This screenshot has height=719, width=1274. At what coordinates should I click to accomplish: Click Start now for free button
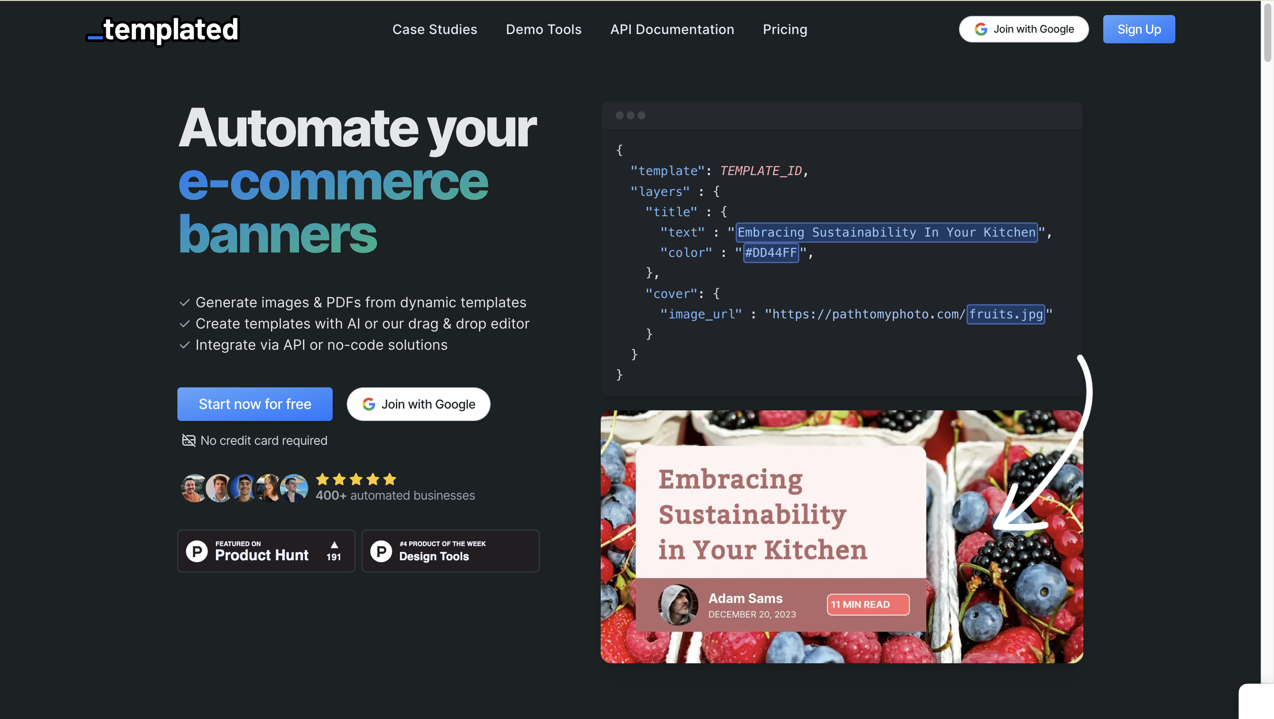click(255, 404)
